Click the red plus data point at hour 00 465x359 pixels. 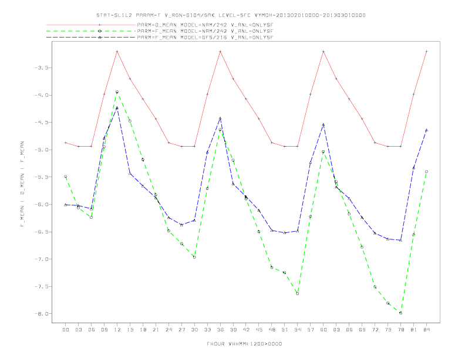66,143
